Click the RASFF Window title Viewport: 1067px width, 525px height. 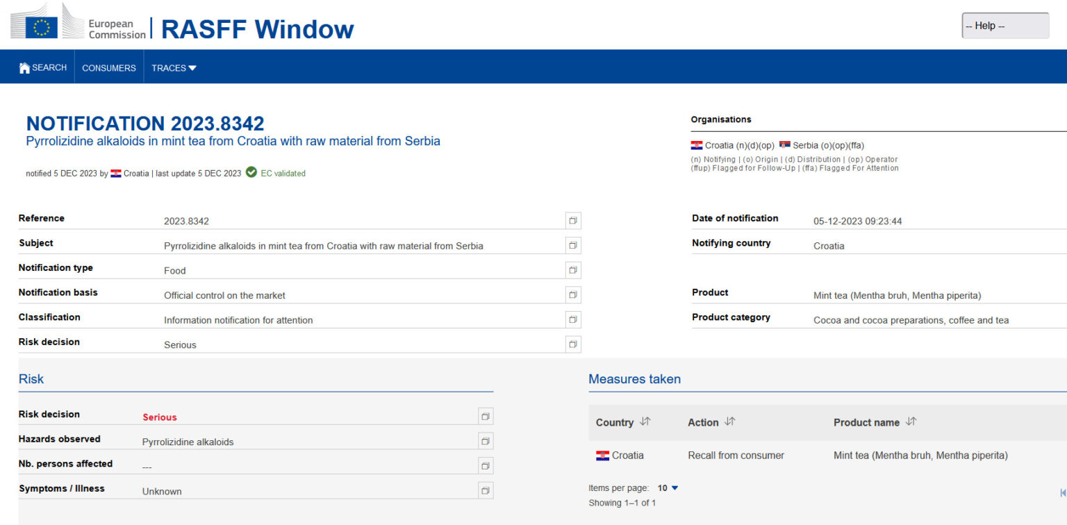[x=257, y=29]
